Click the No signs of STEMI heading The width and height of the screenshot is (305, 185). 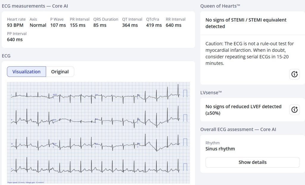(x=246, y=23)
